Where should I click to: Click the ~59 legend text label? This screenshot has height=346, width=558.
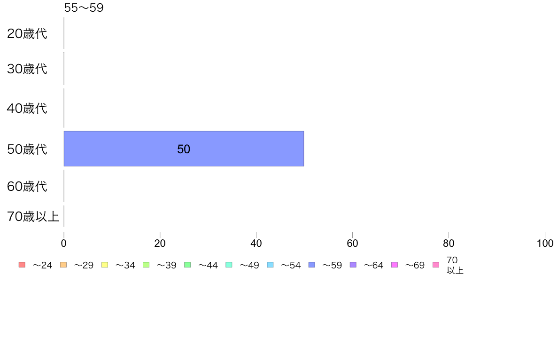332,265
